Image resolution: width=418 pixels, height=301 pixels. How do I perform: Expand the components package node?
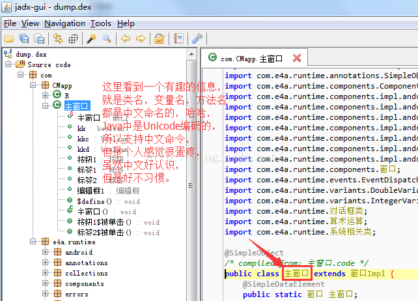pos(45,283)
